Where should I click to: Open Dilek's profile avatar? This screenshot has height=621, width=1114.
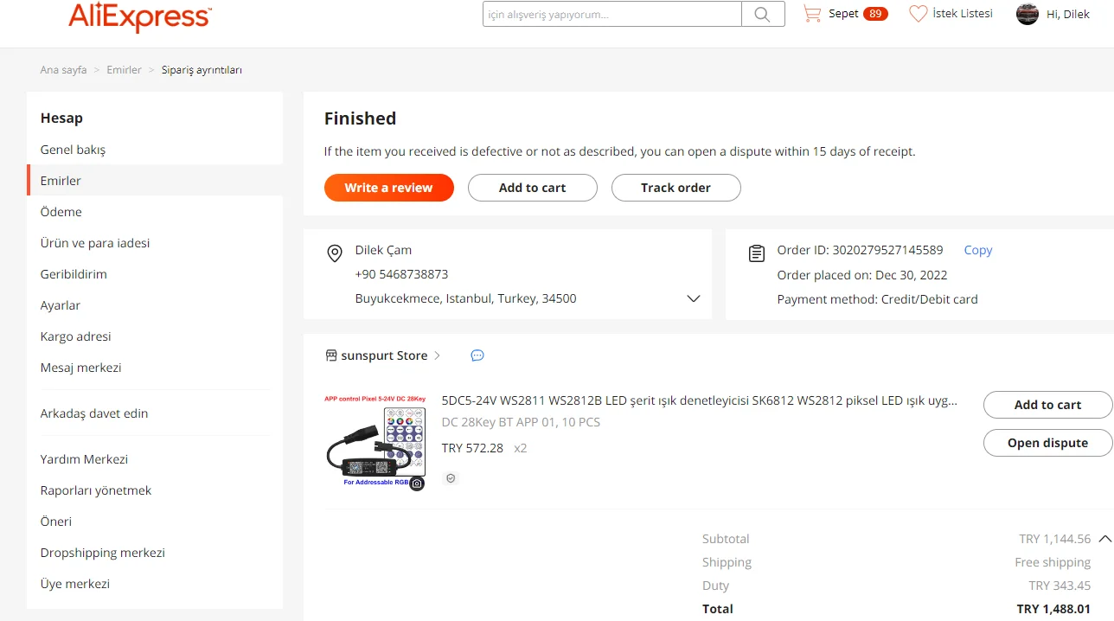click(x=1027, y=14)
